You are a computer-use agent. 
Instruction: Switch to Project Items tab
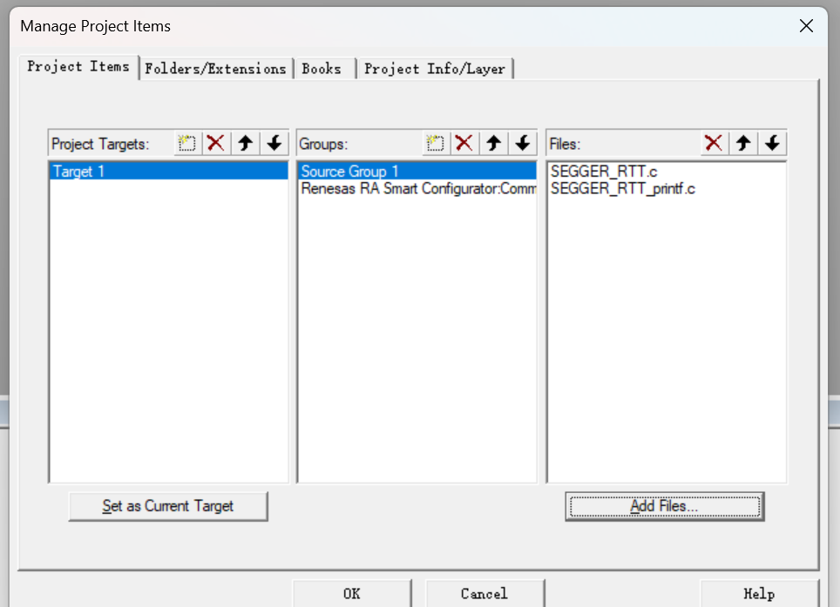[x=78, y=67]
